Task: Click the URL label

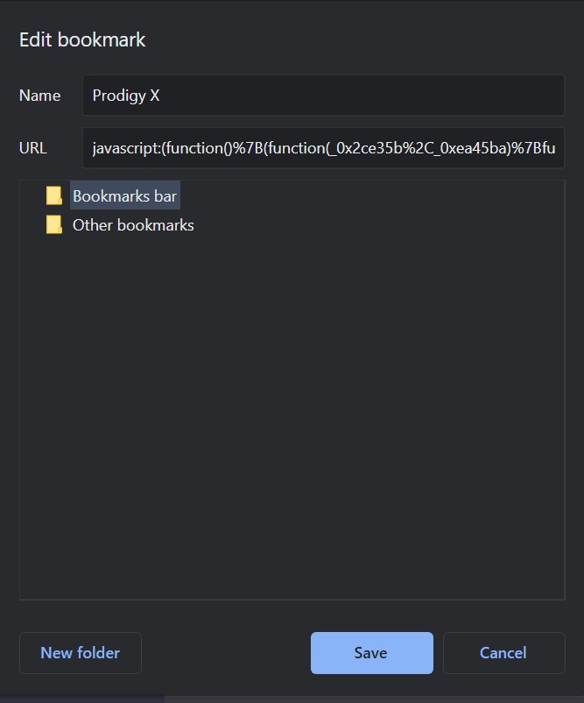Action: [x=32, y=148]
